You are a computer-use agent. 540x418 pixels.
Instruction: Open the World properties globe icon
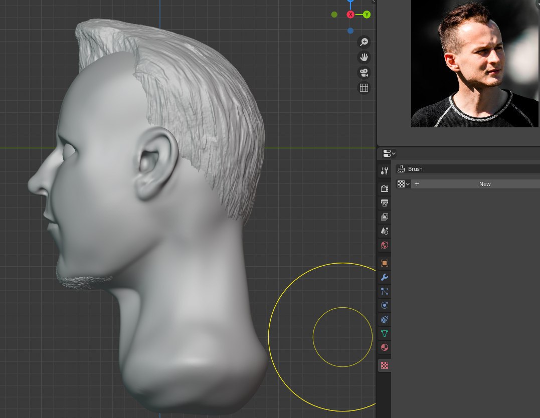[x=385, y=245]
